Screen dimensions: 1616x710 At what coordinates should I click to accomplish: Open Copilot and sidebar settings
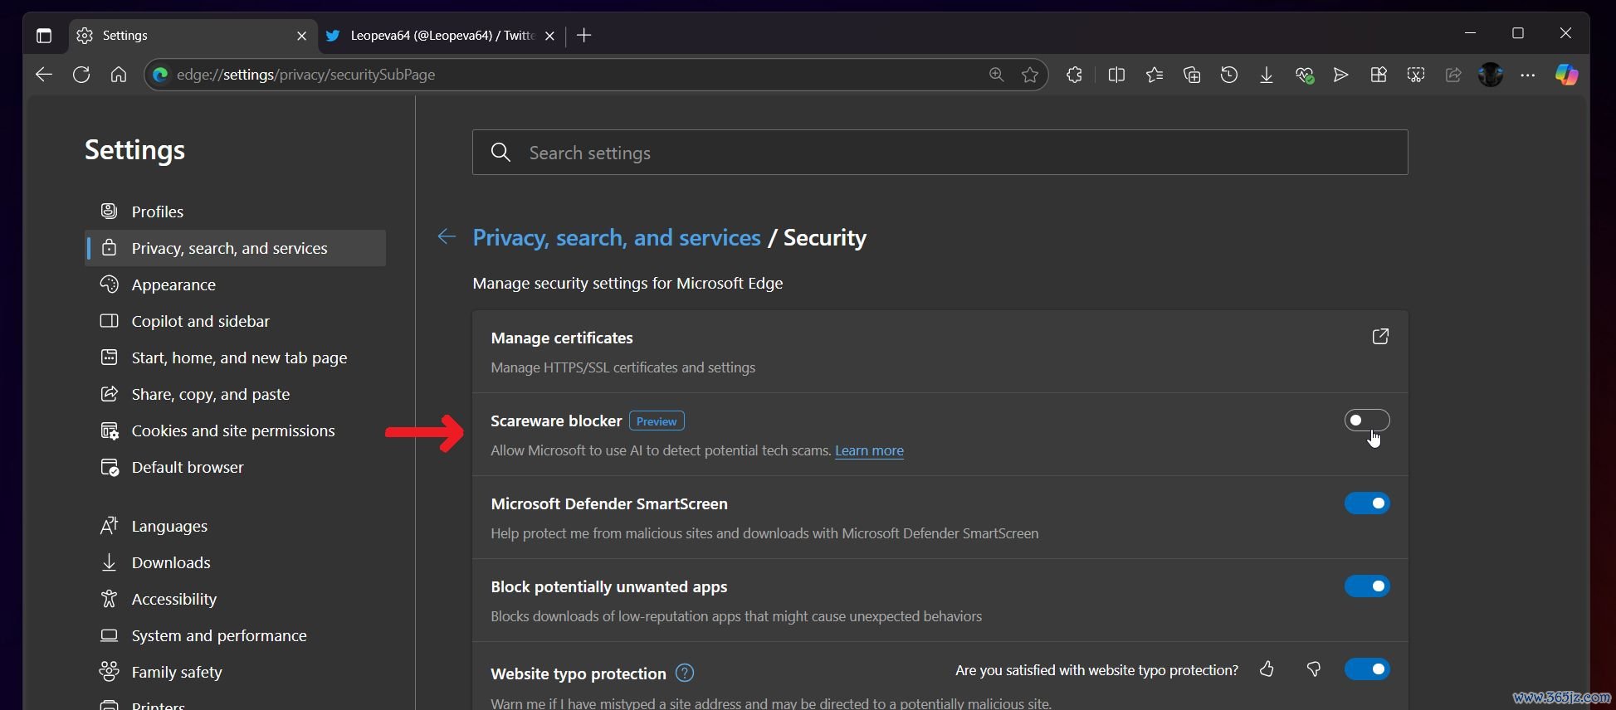pos(236,321)
